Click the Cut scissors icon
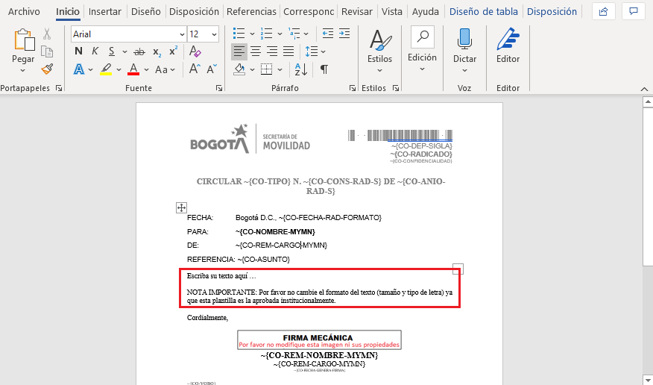The height and width of the screenshot is (385, 653). tap(47, 34)
